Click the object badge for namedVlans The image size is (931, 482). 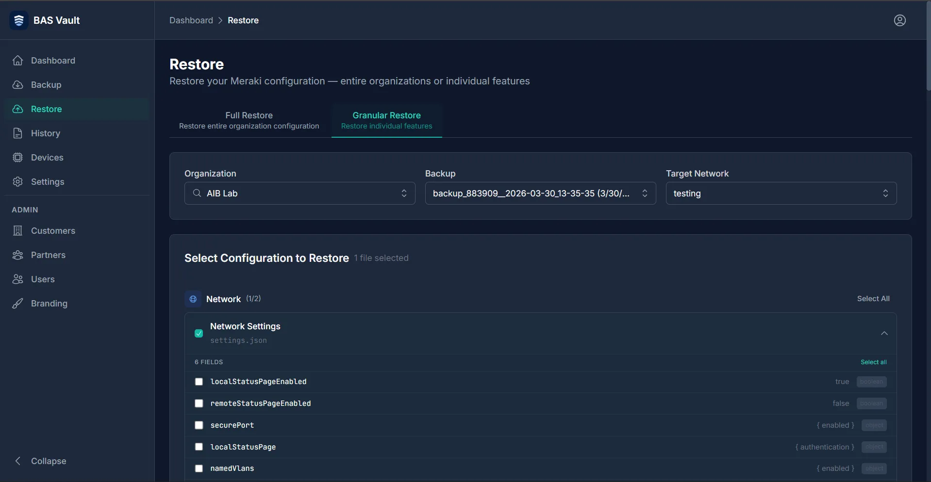point(874,468)
